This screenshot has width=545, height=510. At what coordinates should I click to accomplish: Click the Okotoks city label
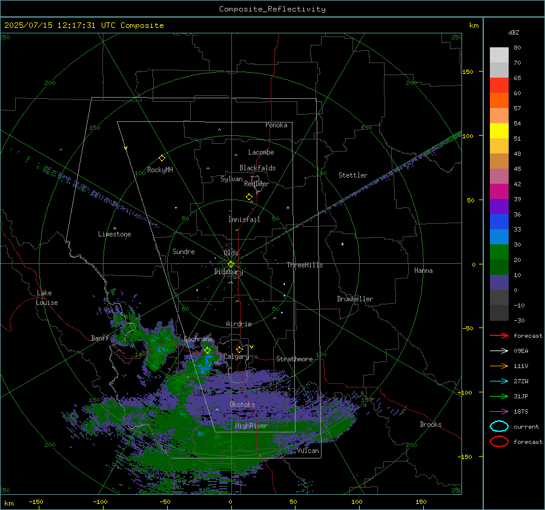pyautogui.click(x=242, y=404)
